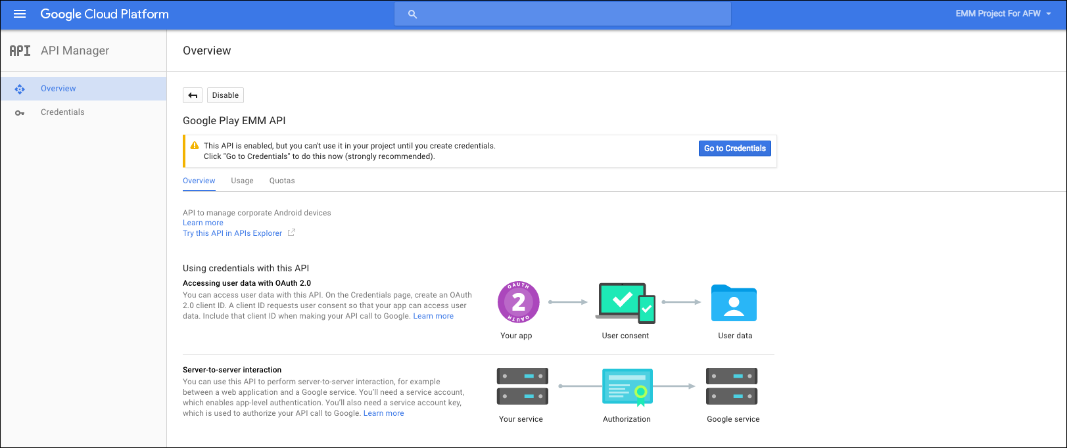The width and height of the screenshot is (1067, 448).
Task: Click the User consent laptop icon
Action: (626, 303)
